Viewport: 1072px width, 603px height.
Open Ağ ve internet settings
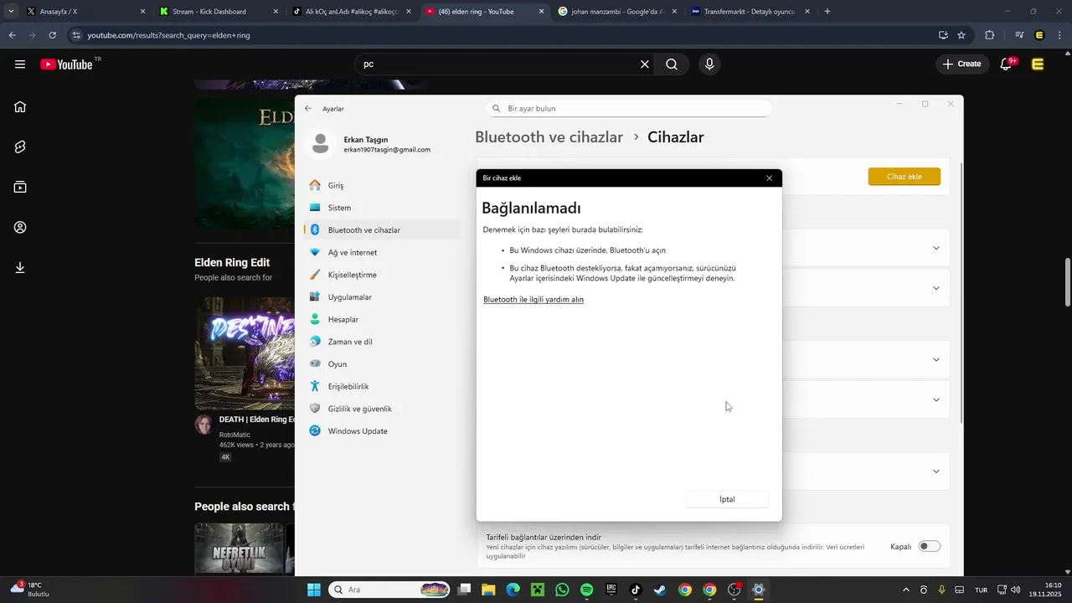pyautogui.click(x=382, y=252)
